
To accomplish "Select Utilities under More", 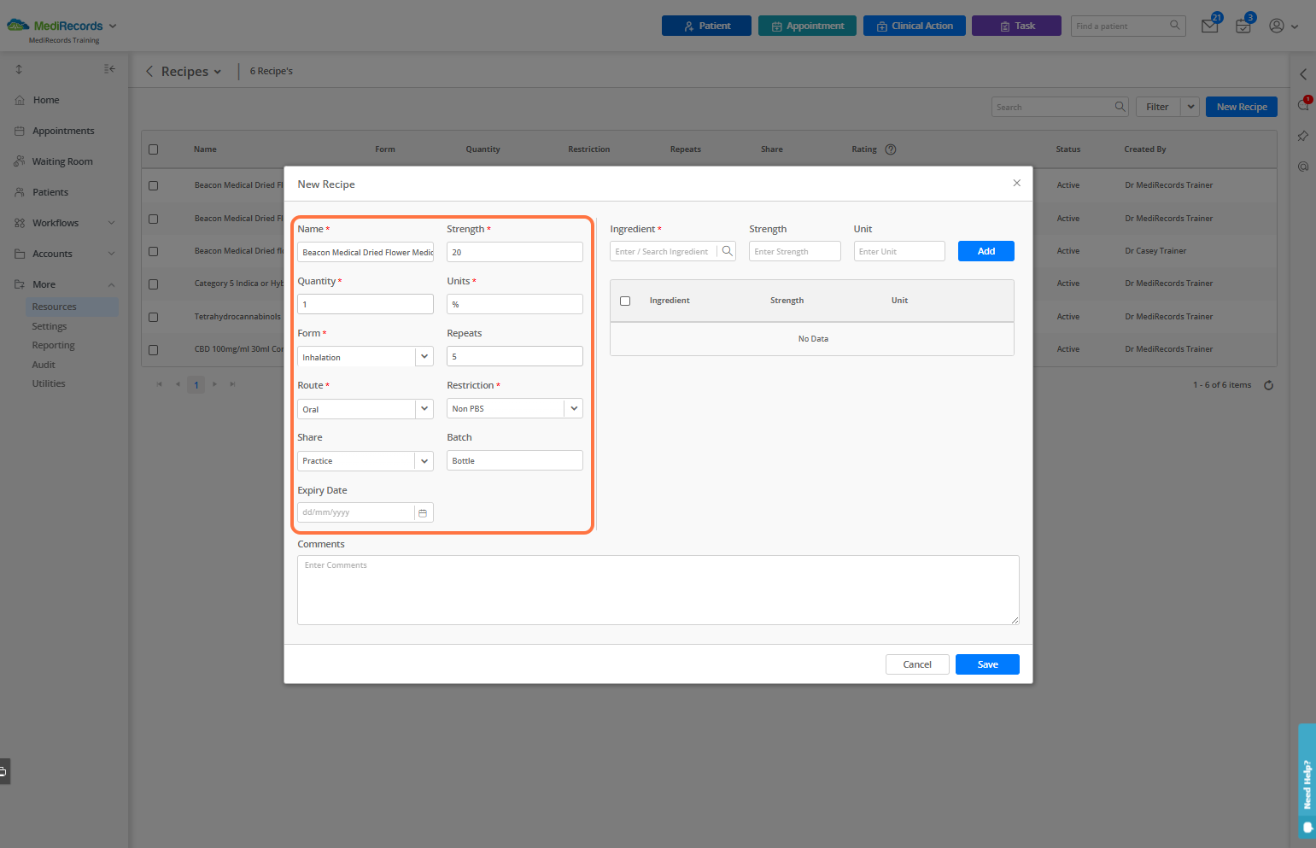I will point(49,383).
